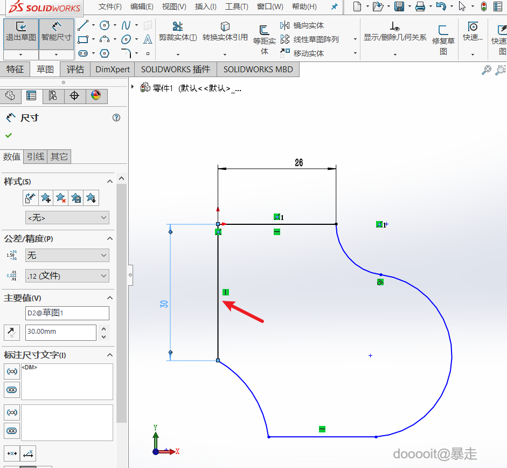Click Convert Entities (转换实体引用) tool
Screen dimensions: 507x468
pos(225,31)
